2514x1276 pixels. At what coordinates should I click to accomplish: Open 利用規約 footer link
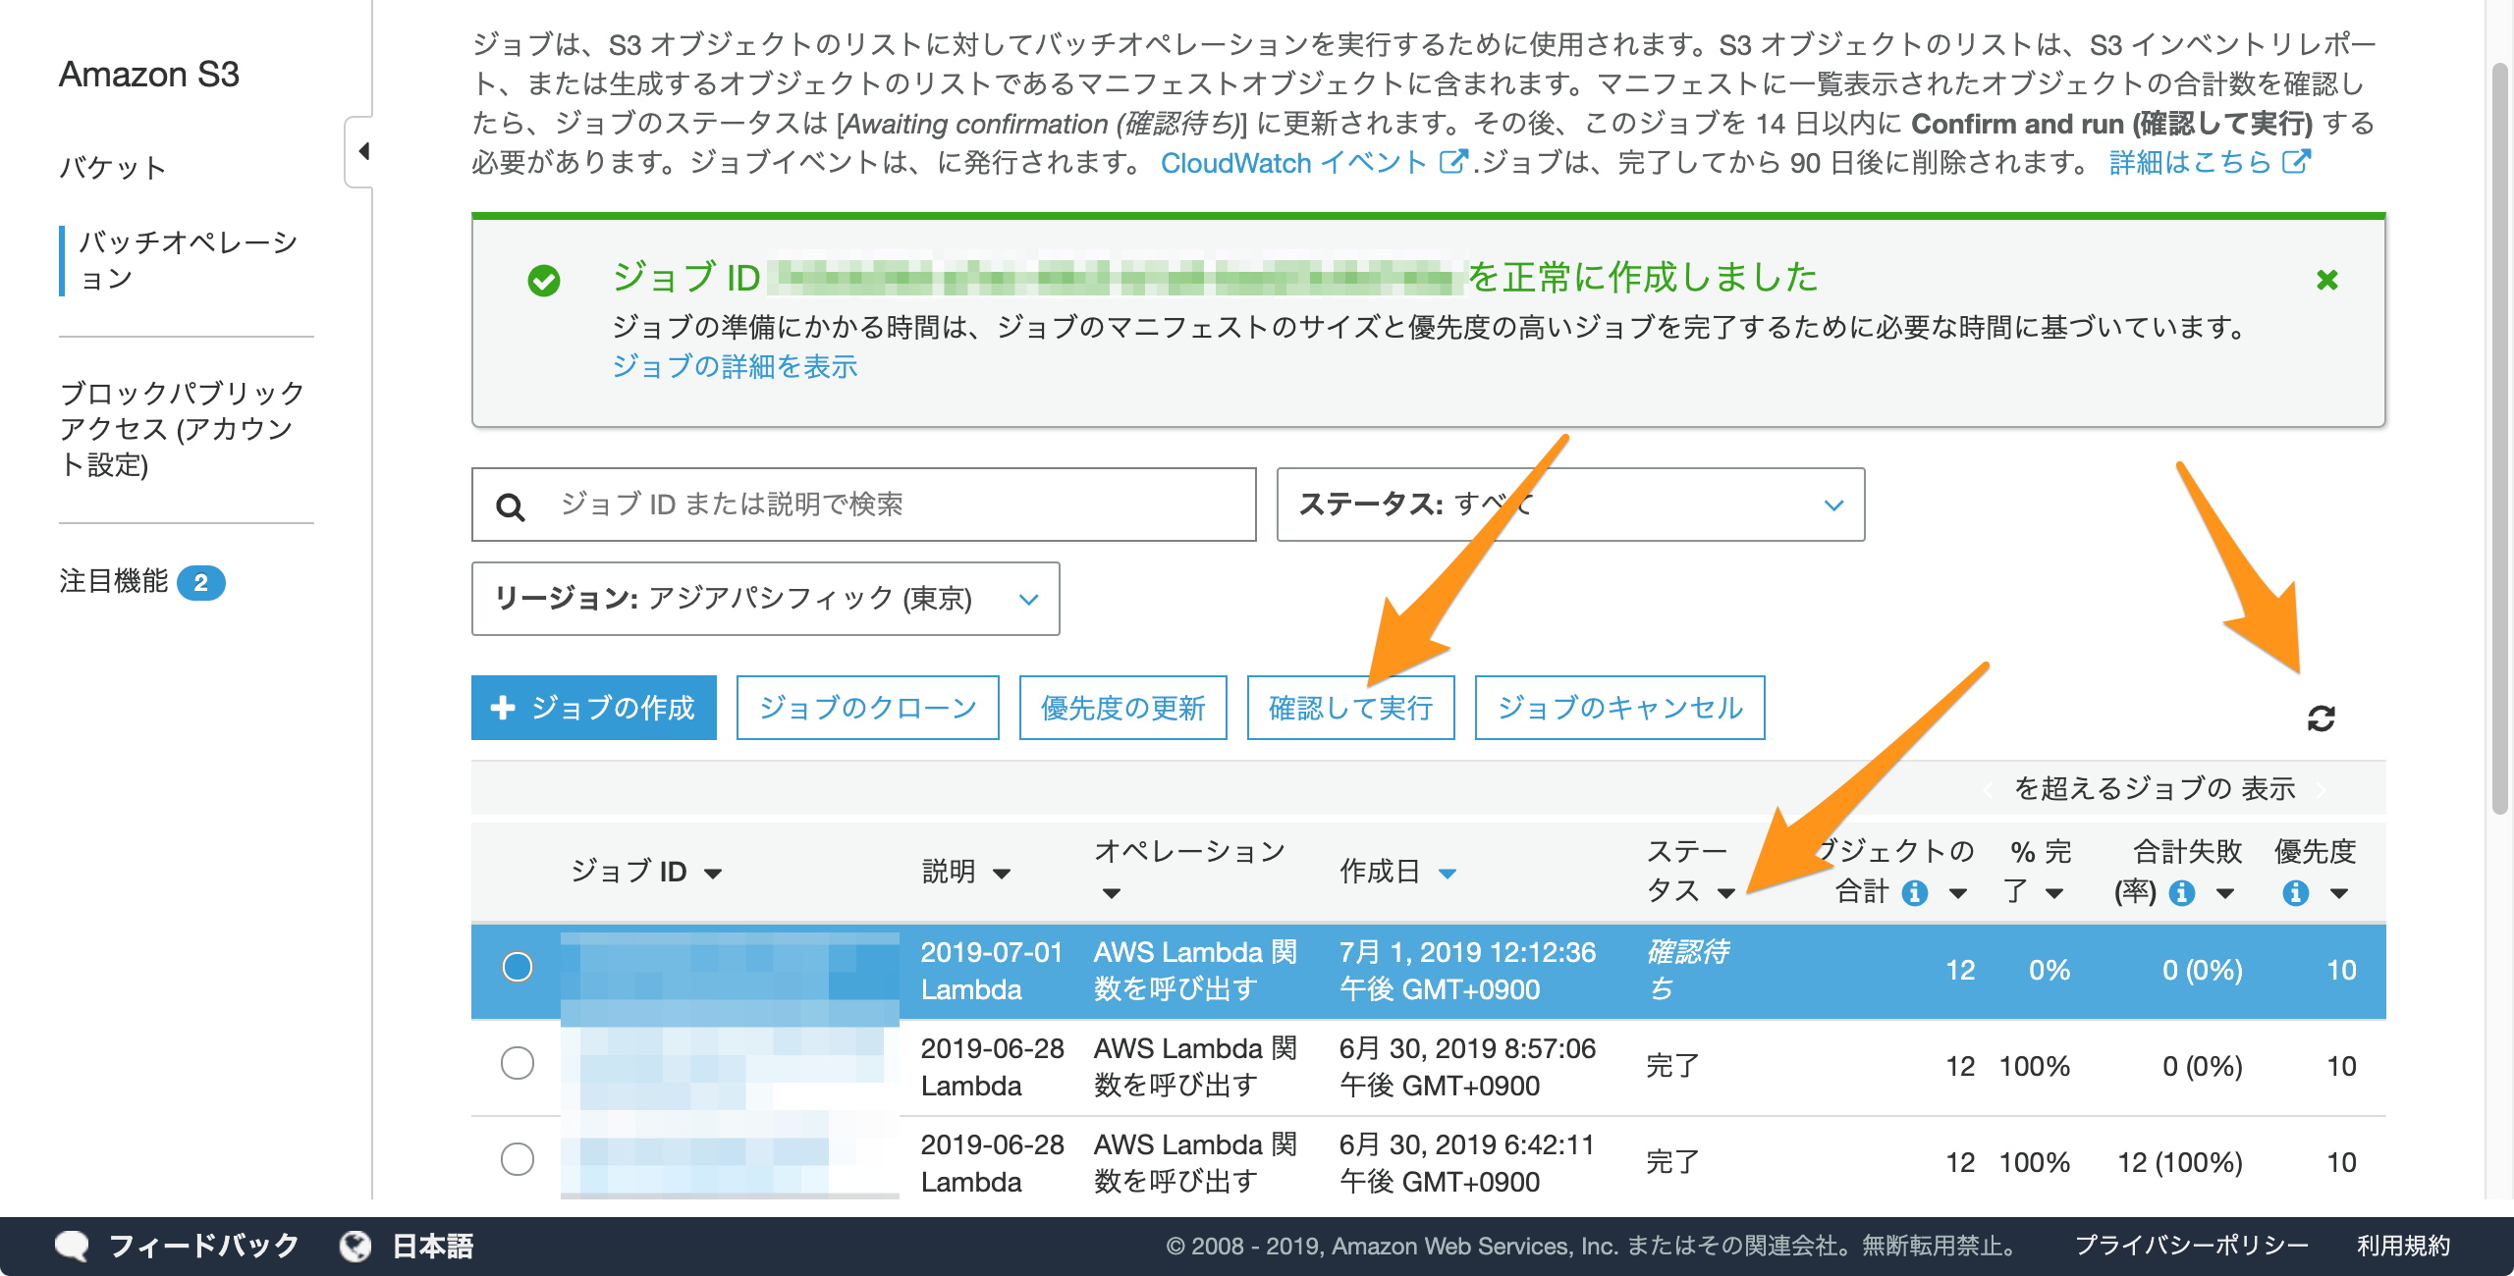[x=2403, y=1247]
